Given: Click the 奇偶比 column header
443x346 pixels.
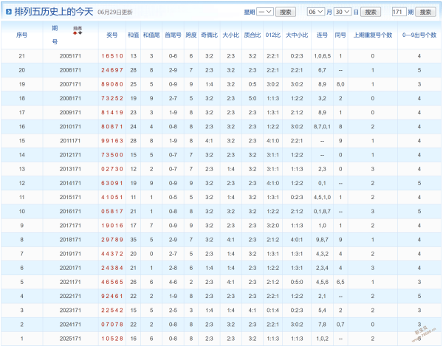Looking at the screenshot, I should point(209,35).
